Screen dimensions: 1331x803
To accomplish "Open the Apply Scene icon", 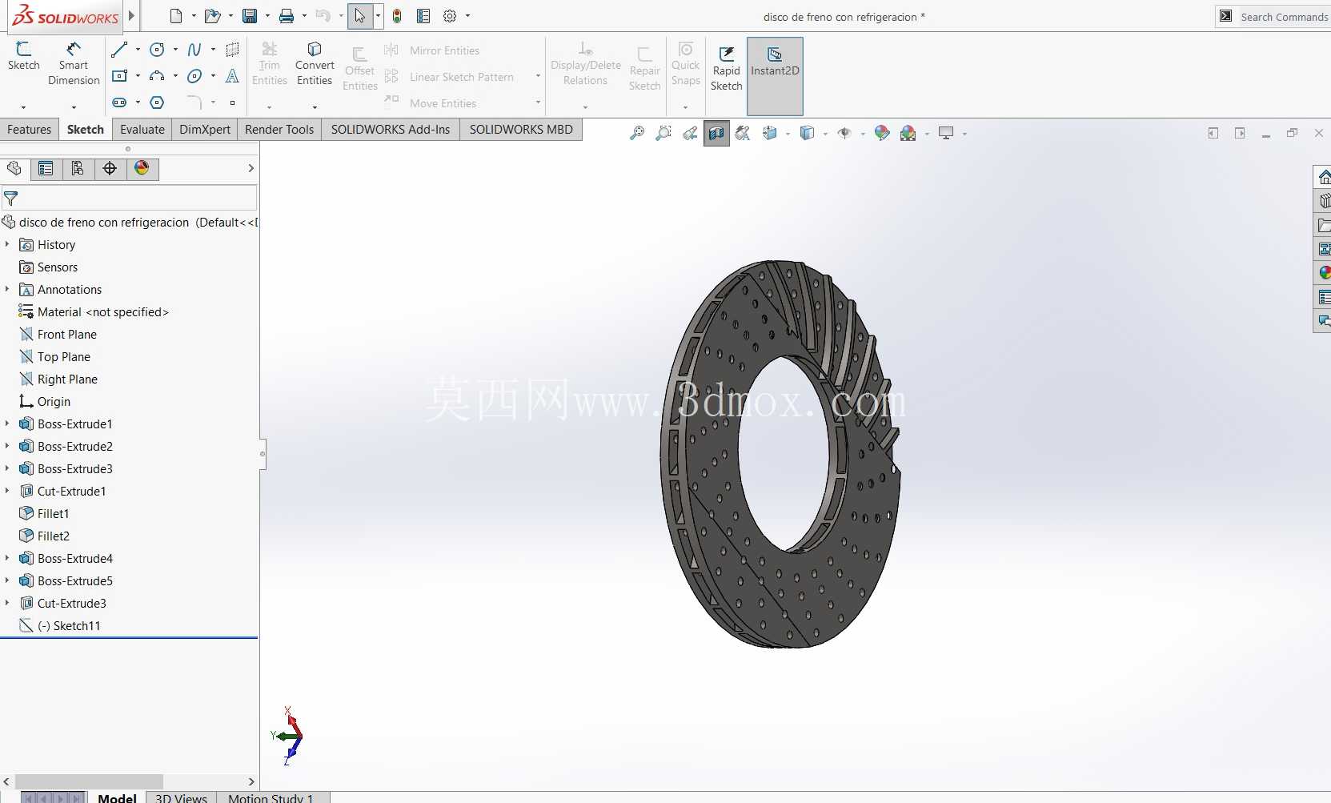I will pyautogui.click(x=908, y=133).
